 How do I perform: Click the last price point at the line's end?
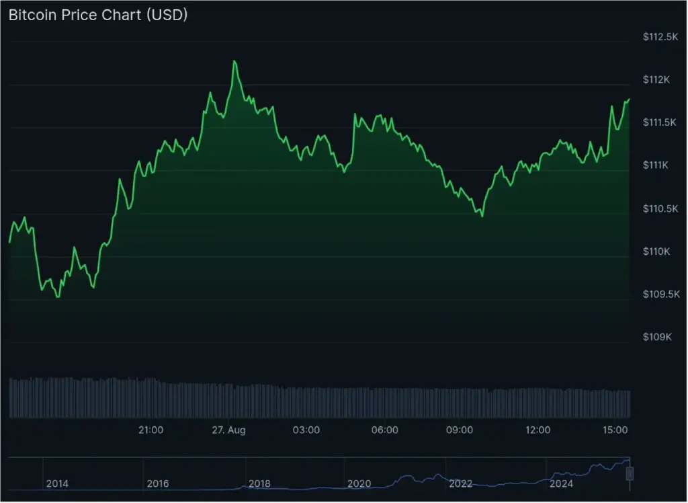629,100
